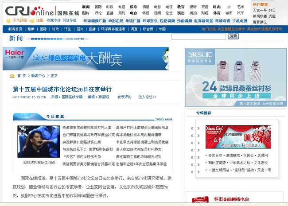Open headline 杨洁篪要求美方撤销售台武器决定
This screenshot has height=206, width=288.
(x=89, y=164)
